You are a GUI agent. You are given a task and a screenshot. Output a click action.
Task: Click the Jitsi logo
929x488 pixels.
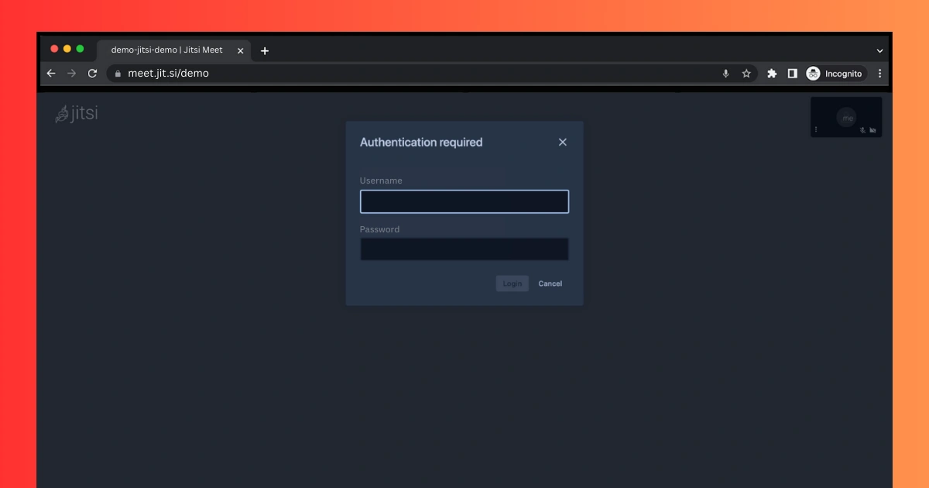pos(77,113)
